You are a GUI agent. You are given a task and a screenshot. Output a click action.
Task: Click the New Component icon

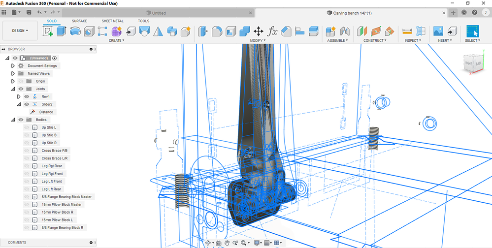coord(331,31)
